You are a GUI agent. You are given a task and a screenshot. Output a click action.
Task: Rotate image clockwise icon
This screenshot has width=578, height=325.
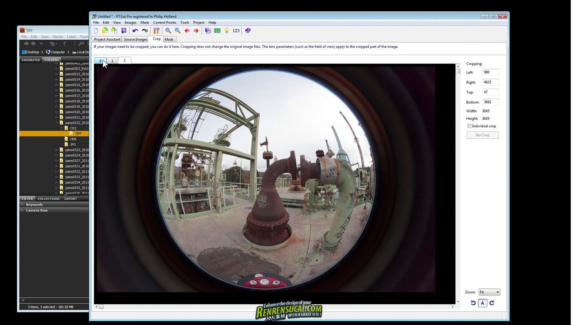(x=492, y=303)
